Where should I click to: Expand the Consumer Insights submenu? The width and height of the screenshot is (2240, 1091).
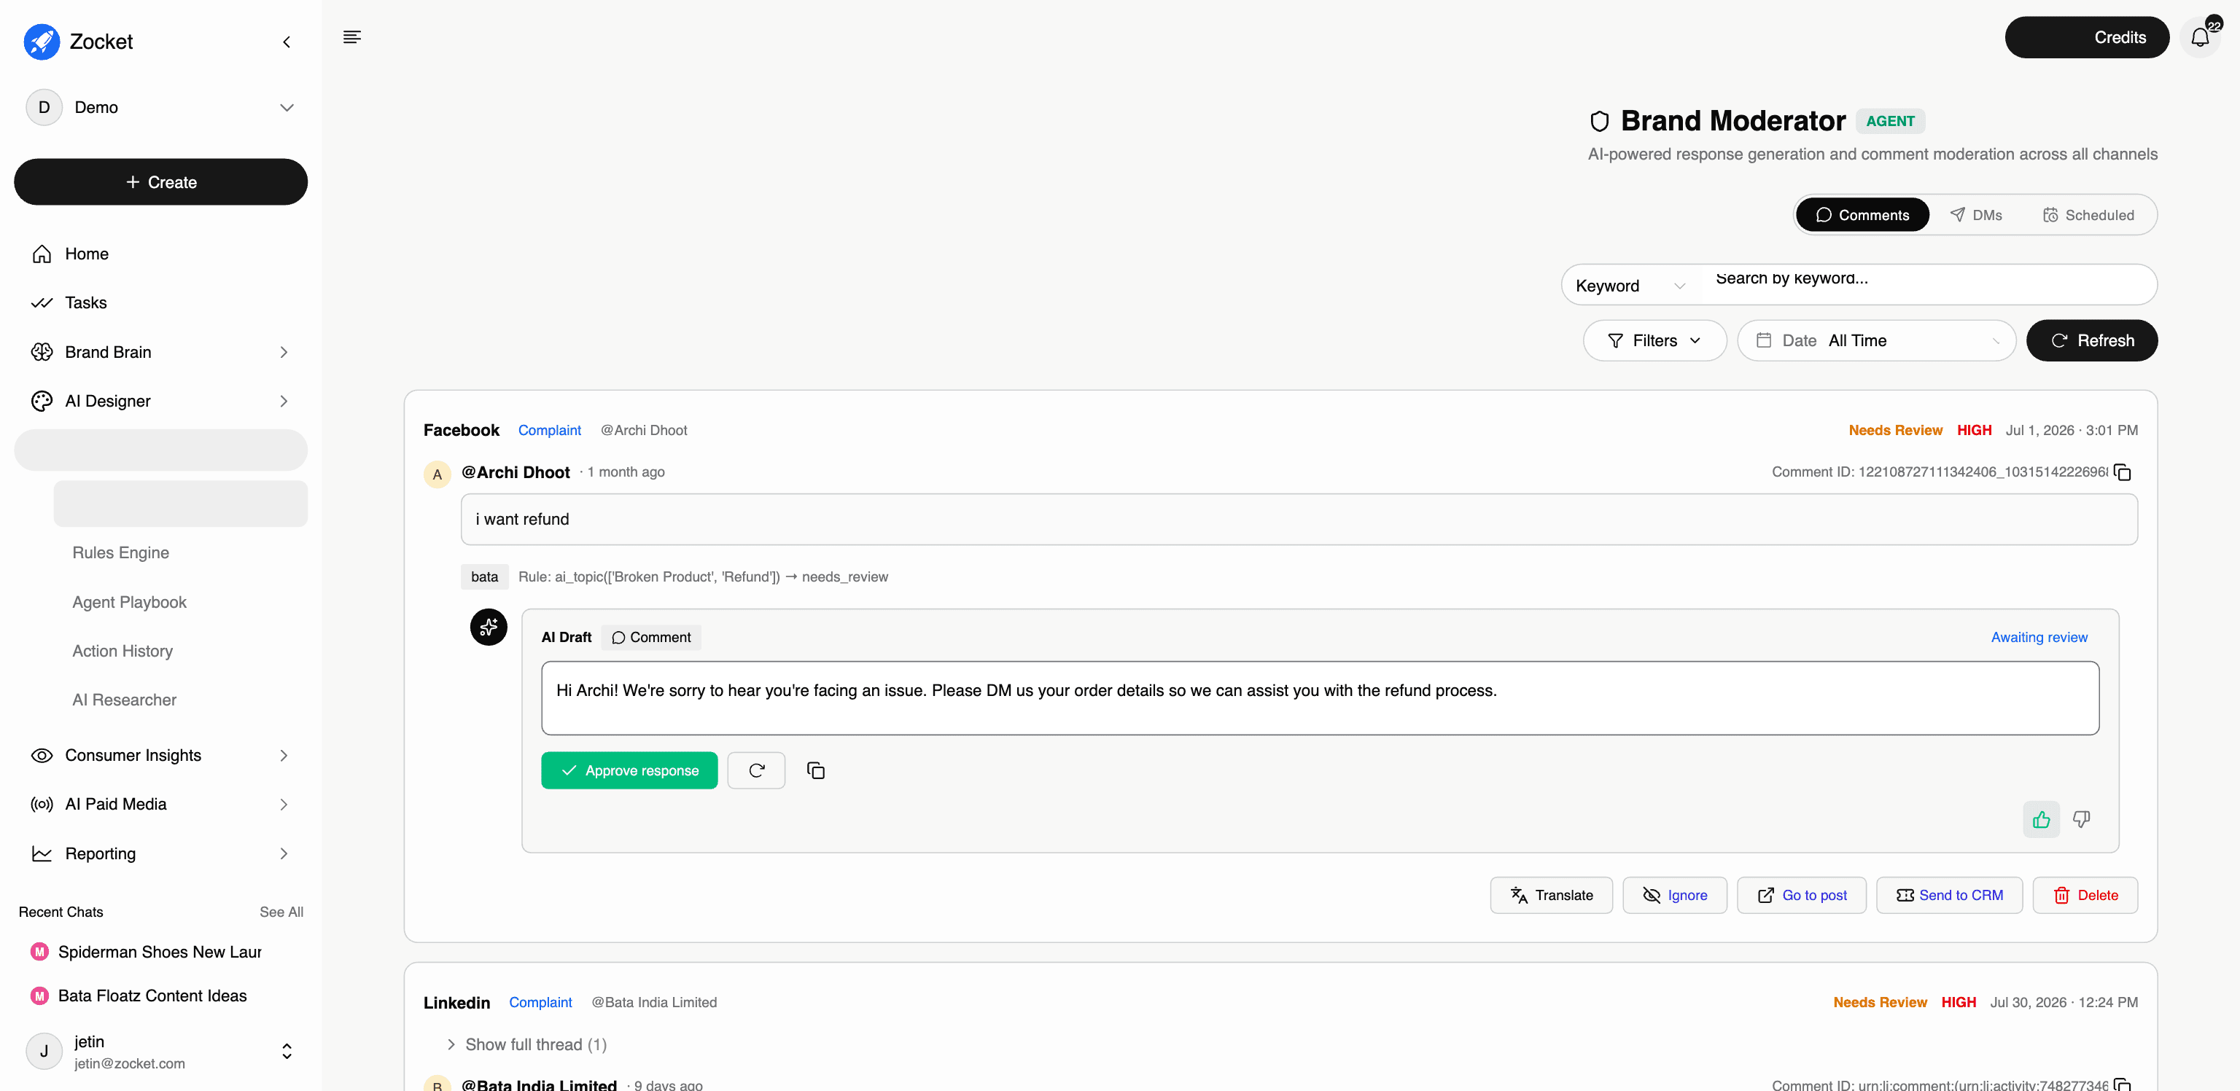(x=284, y=756)
